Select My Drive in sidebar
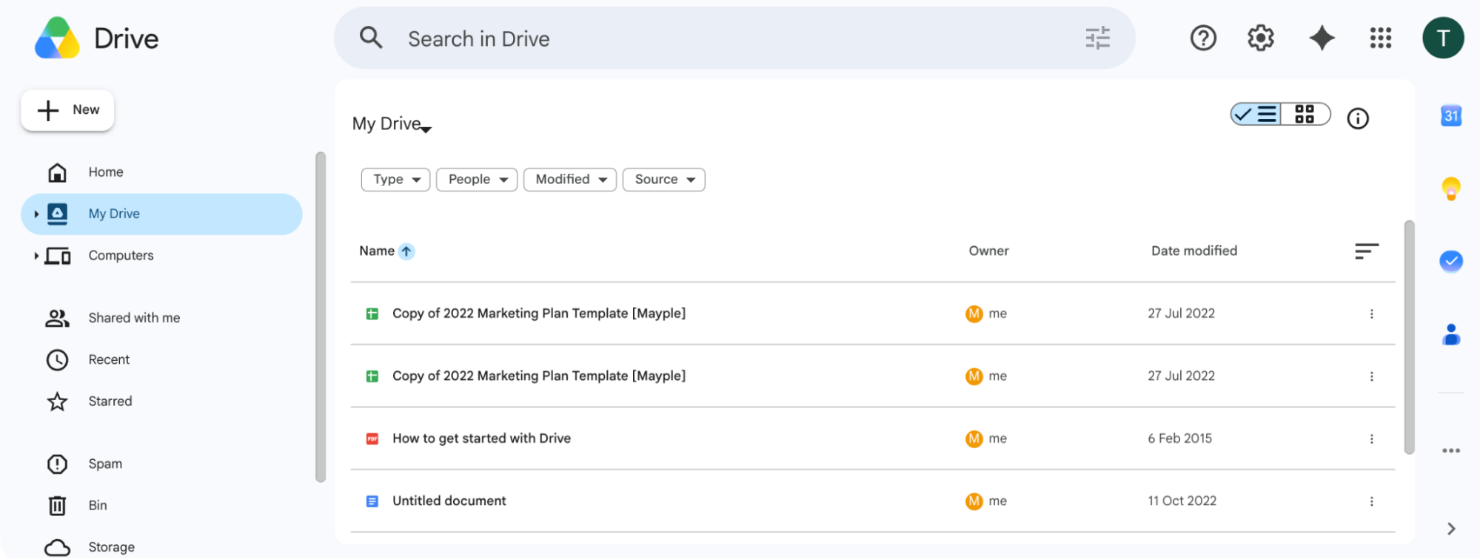The image size is (1480, 559). tap(161, 214)
